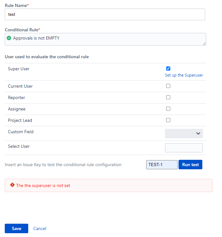222x237 pixels.
Task: Uncheck the Super User checkbox
Action: tap(168, 68)
